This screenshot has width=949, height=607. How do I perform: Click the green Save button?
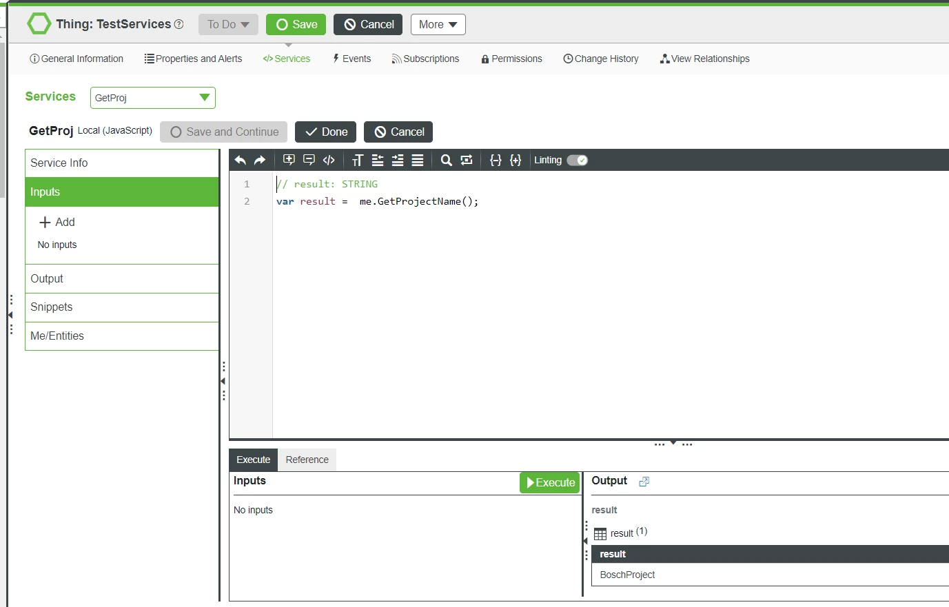pos(296,24)
